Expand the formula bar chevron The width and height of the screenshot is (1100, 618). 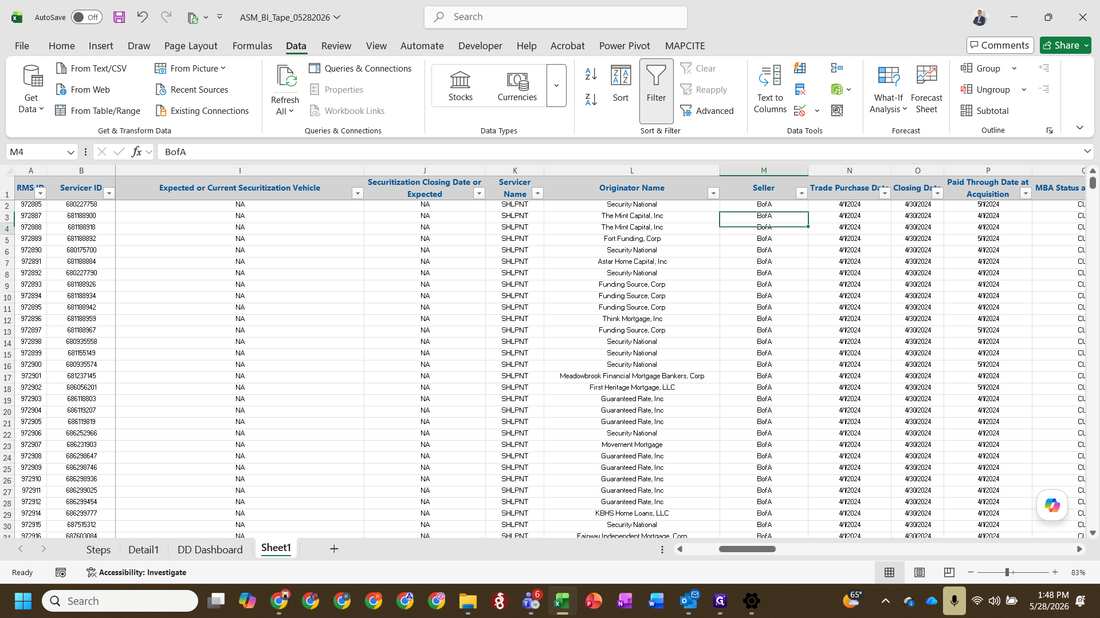click(1087, 152)
